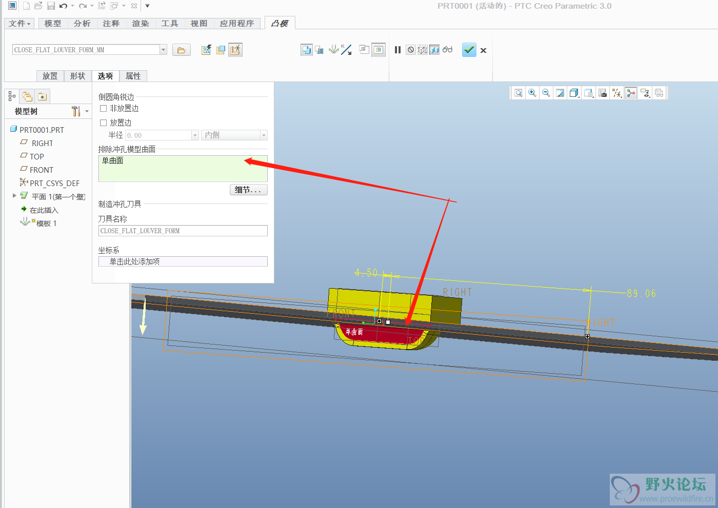Switch to 分析 ribbon tab

click(x=82, y=24)
